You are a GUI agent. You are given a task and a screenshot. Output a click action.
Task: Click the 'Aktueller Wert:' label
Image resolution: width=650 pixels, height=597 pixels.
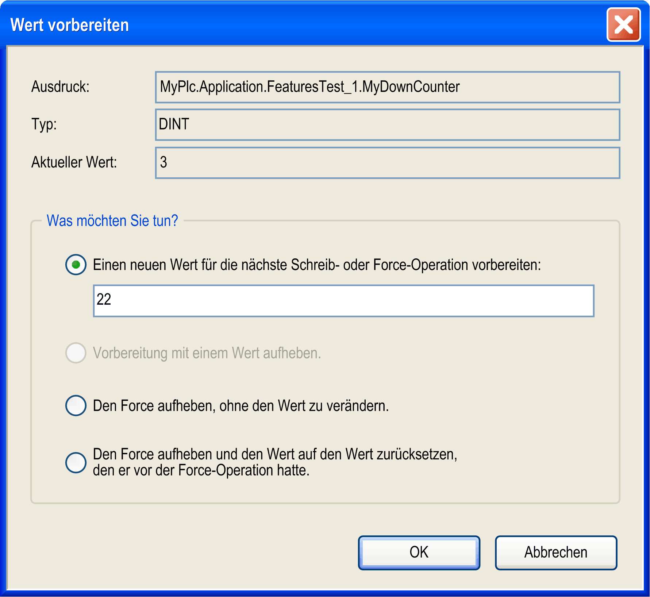click(74, 162)
